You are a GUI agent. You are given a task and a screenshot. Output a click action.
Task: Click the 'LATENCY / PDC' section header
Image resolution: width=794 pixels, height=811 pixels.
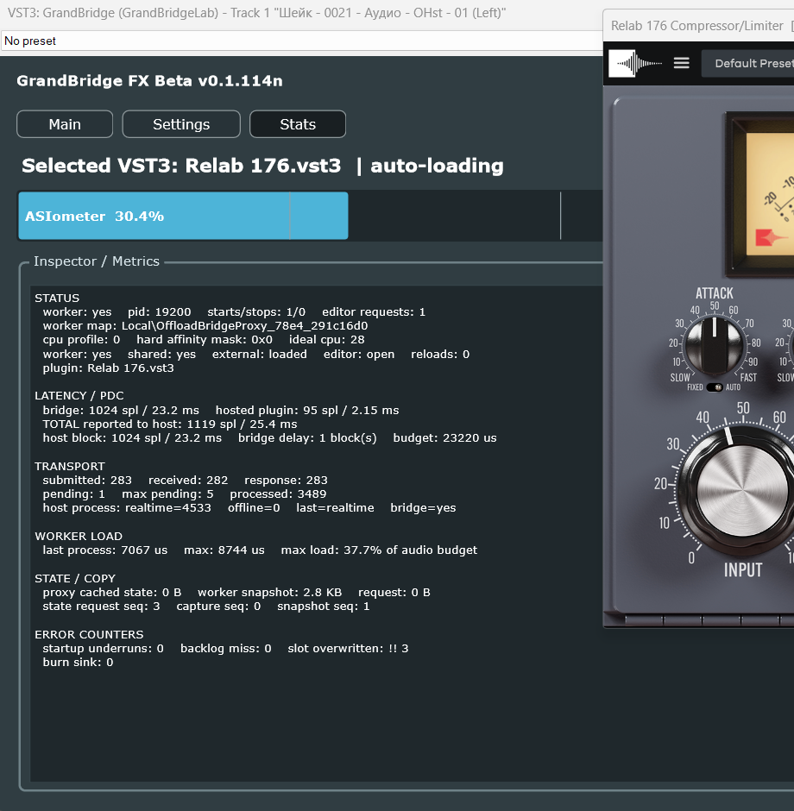coord(79,396)
